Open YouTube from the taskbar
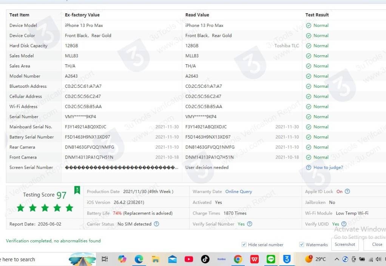The width and height of the screenshot is (386, 266). point(189,259)
